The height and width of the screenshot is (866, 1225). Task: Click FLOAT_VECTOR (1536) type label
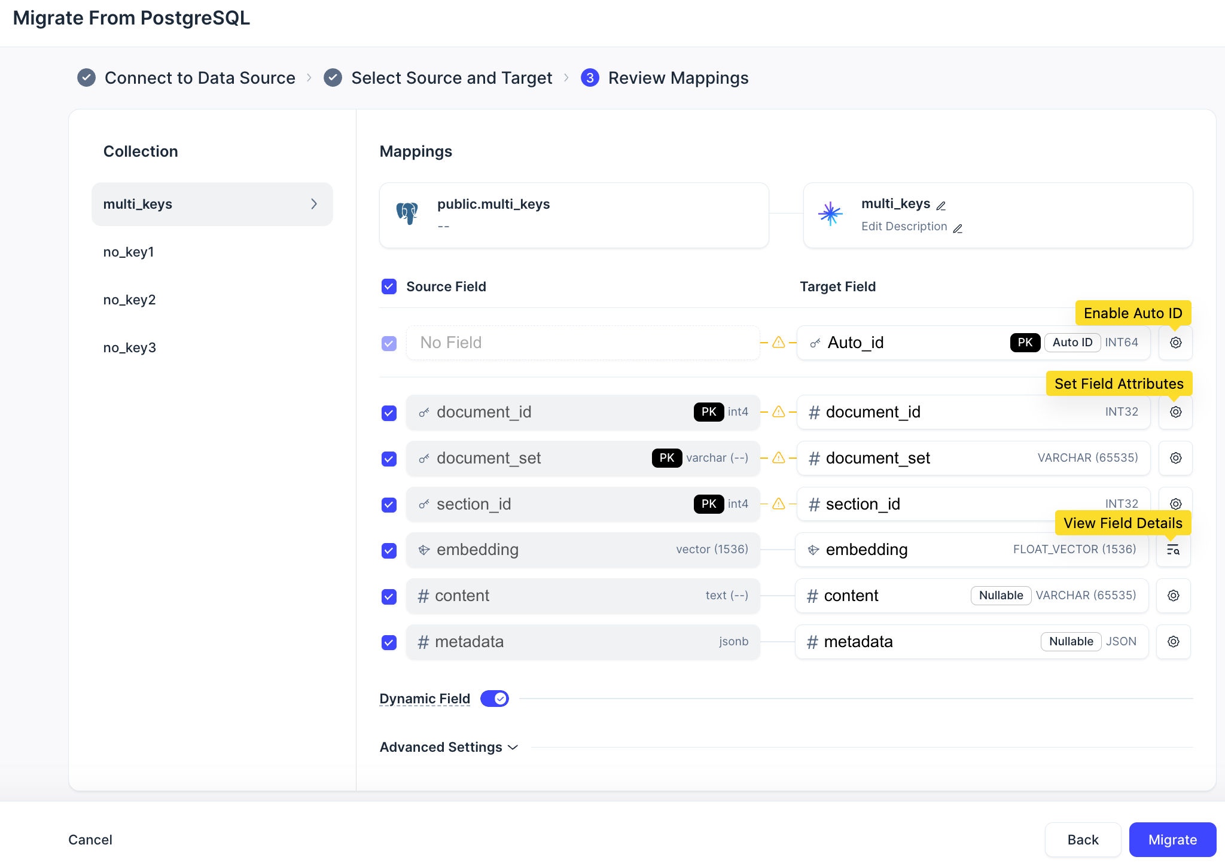(x=1074, y=549)
